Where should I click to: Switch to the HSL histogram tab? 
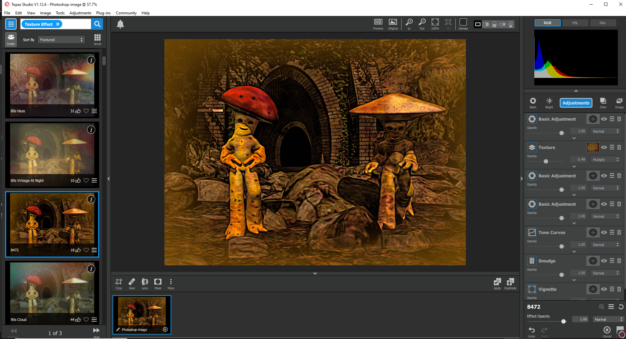pos(575,23)
